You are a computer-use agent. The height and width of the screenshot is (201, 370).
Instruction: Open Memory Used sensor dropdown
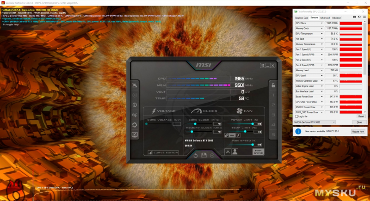(x=321, y=70)
